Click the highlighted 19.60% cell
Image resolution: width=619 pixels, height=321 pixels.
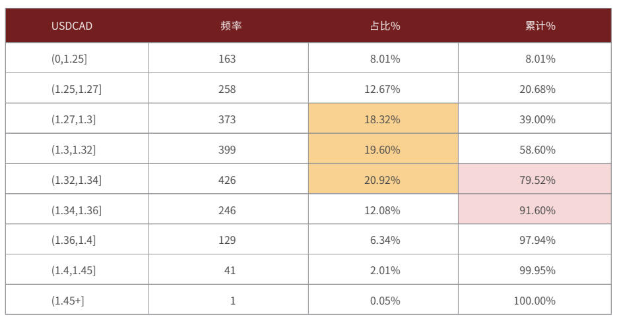pos(383,149)
